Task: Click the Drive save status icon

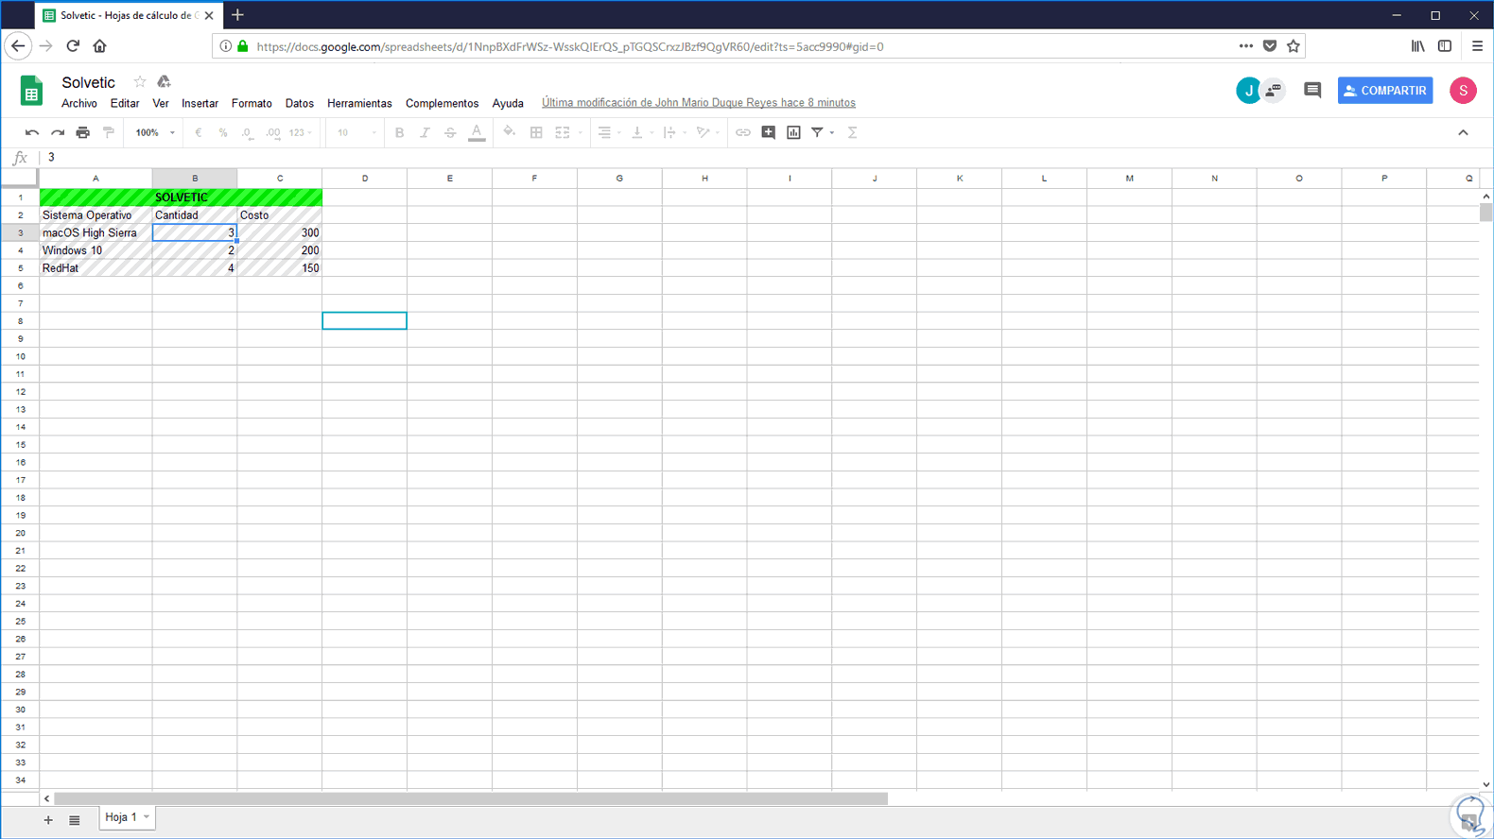Action: (164, 82)
